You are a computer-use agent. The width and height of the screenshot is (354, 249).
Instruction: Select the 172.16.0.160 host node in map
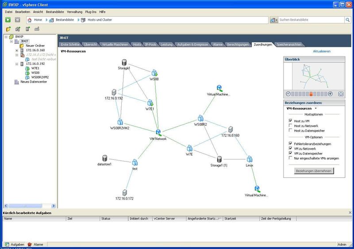pyautogui.click(x=230, y=129)
